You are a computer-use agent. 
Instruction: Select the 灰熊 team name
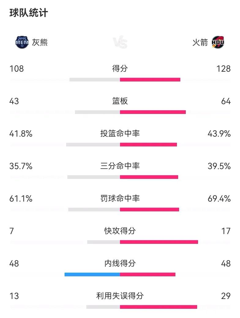[x=40, y=42]
